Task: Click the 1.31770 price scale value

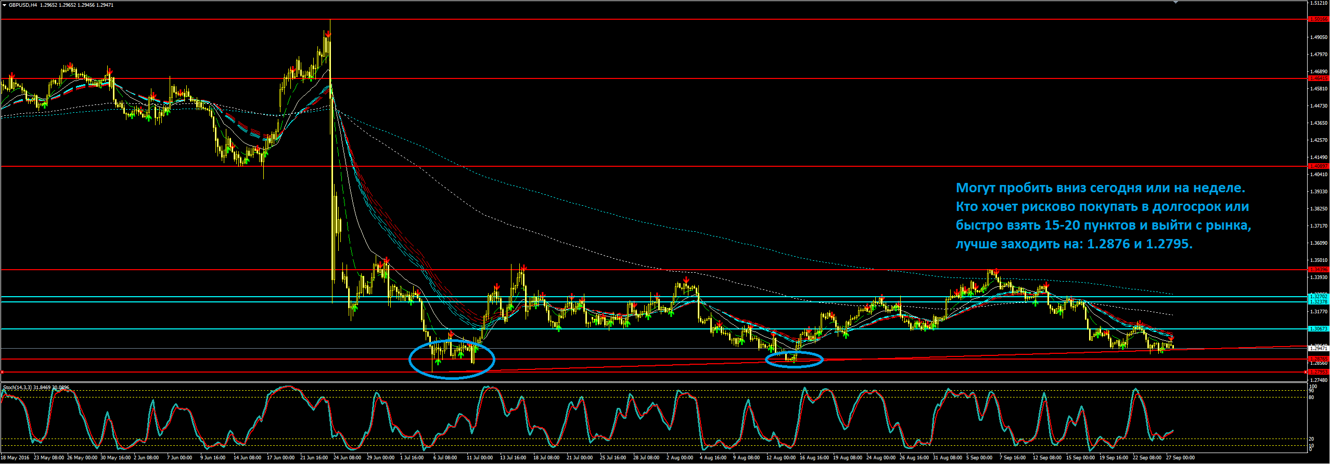Action: 1318,312
